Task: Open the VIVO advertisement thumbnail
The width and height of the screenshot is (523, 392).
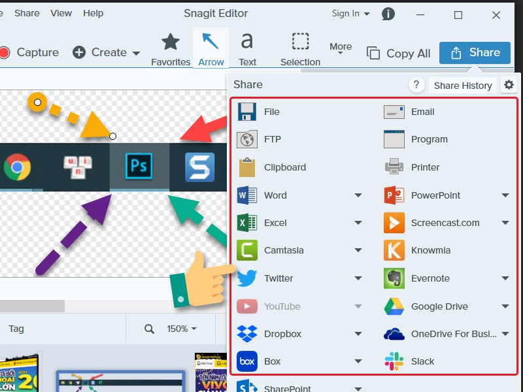Action: 211,372
